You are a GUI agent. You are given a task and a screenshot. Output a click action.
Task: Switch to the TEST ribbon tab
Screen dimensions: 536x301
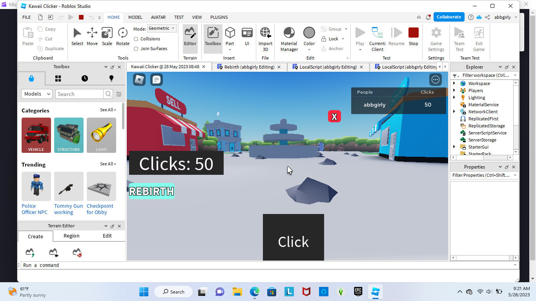[x=179, y=17]
